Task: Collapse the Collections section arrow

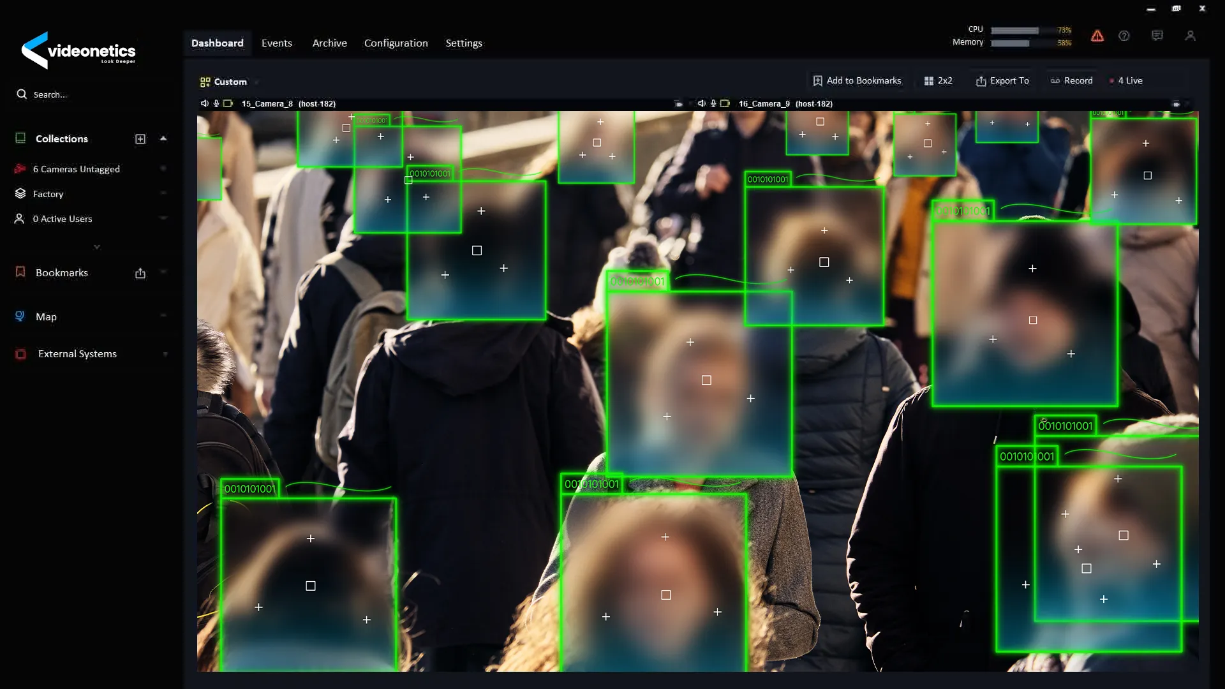Action: coord(163,138)
